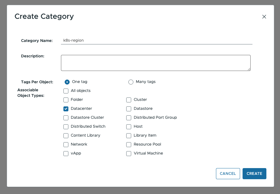Screen dimensions: 280x194
Task: Click inside the Description text area
Action: 156,63
